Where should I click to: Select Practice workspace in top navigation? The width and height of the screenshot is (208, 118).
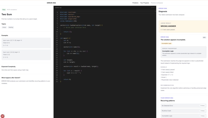157,3
